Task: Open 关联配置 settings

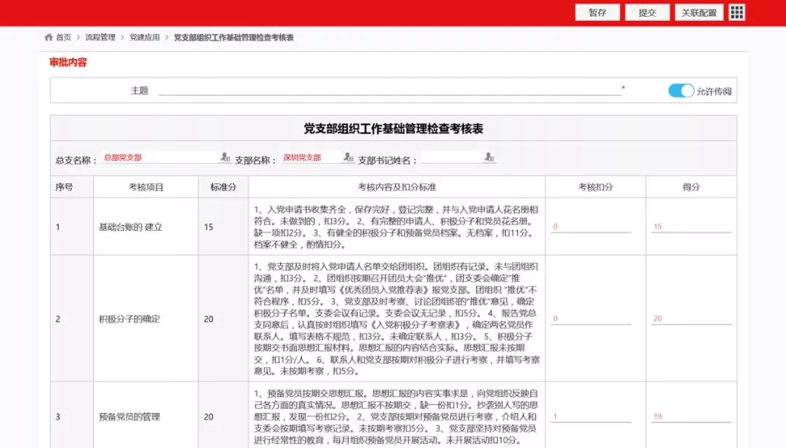Action: pyautogui.click(x=699, y=12)
